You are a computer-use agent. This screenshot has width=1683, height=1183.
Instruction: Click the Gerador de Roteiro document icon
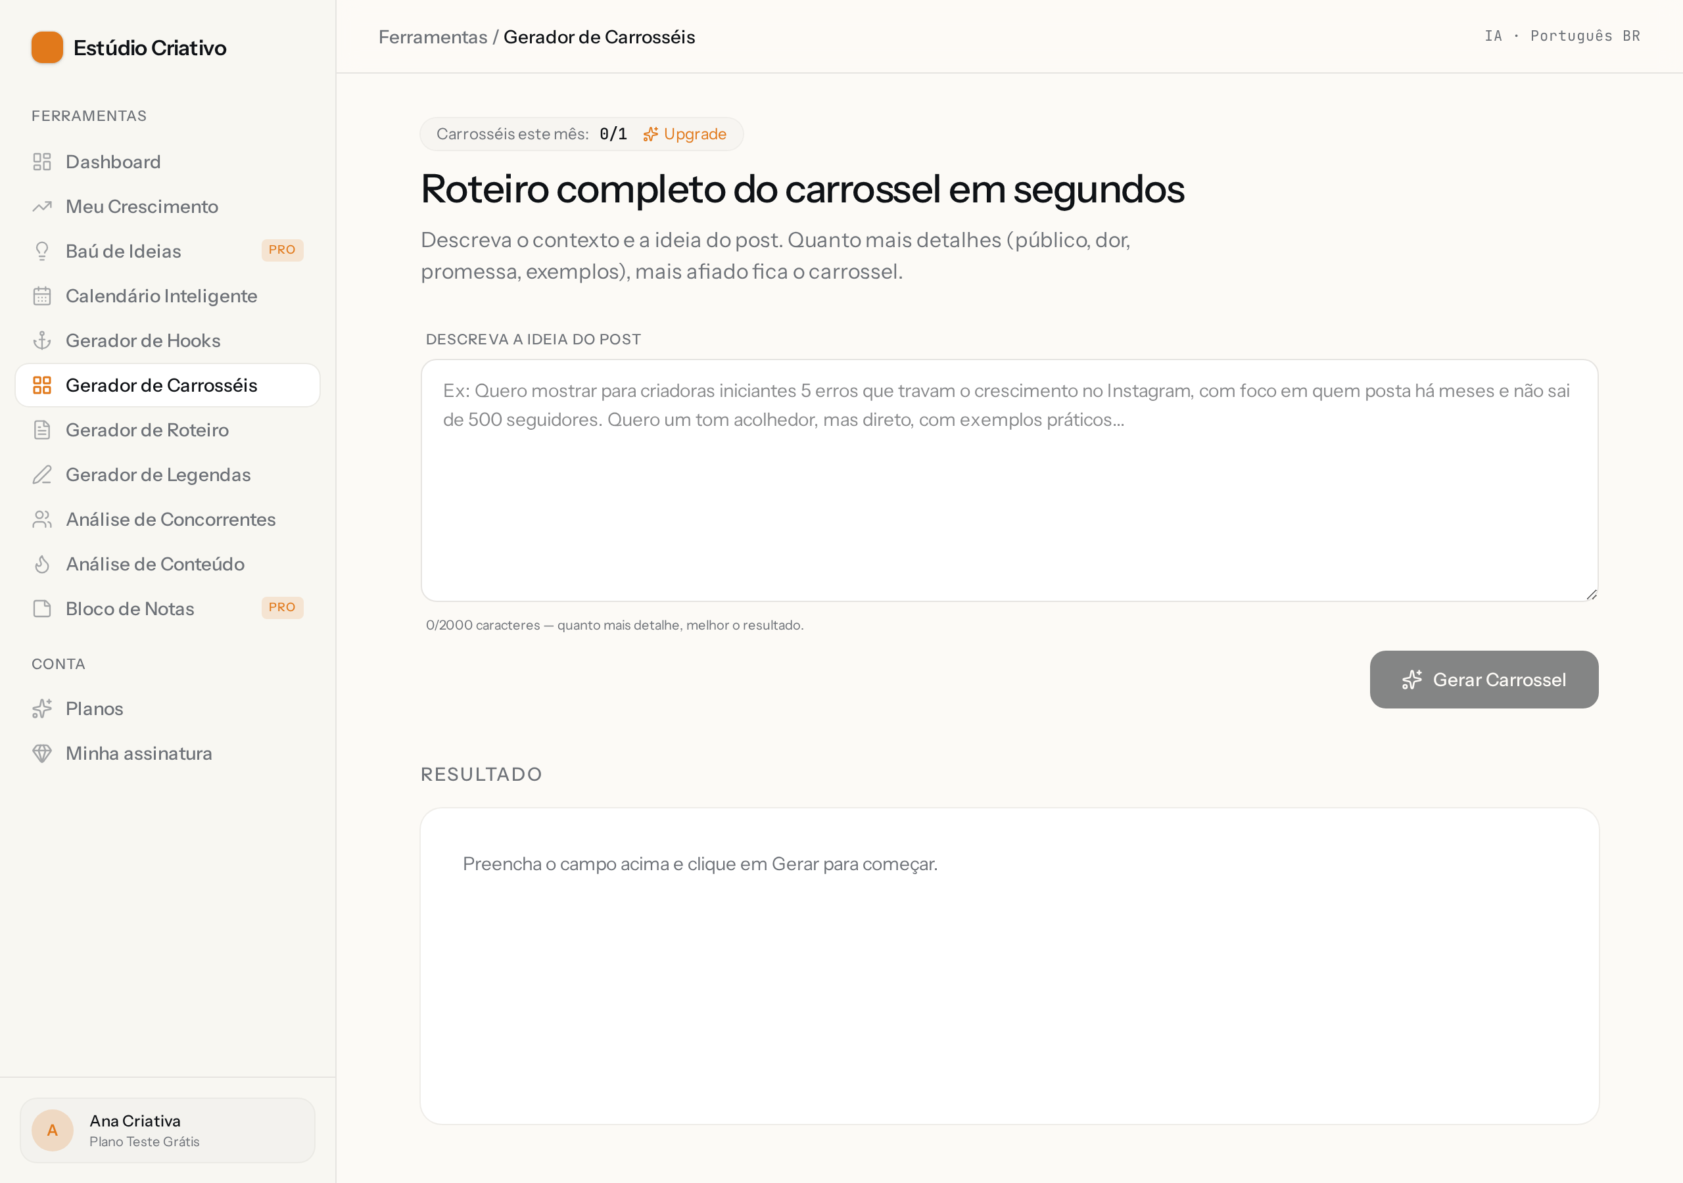tap(42, 430)
